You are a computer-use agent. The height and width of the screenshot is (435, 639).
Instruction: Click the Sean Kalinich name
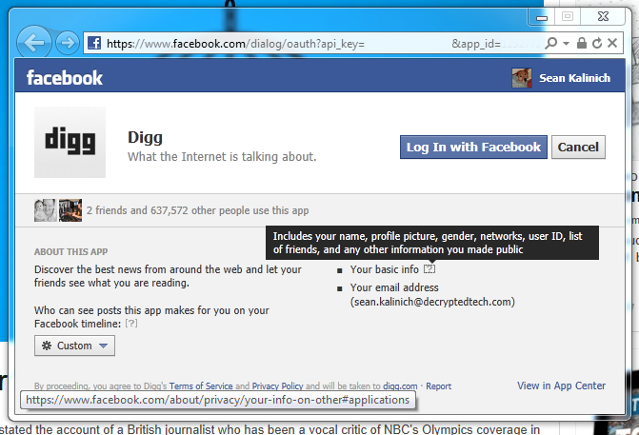click(x=574, y=78)
